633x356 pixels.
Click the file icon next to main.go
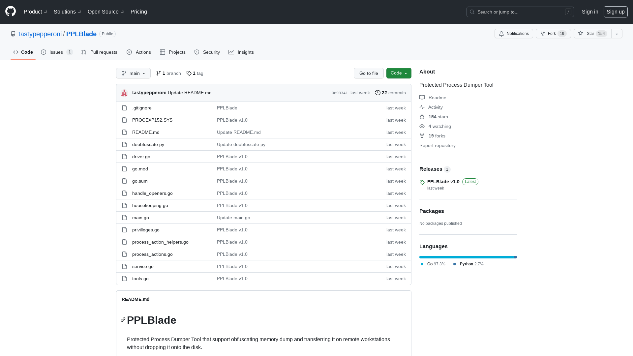point(124,218)
